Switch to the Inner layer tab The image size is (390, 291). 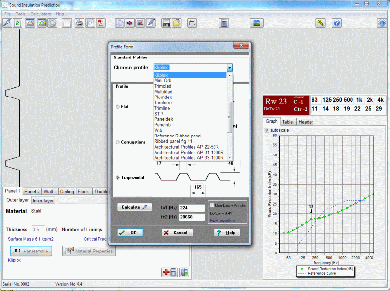43,201
